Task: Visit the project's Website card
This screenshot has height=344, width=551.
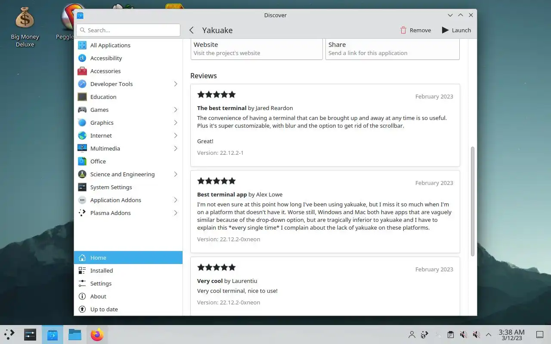Action: [x=257, y=49]
